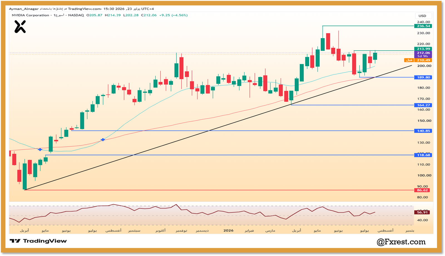445x256 pixels.
Task: Click 170.00 on the price axis
Action: click(424, 99)
